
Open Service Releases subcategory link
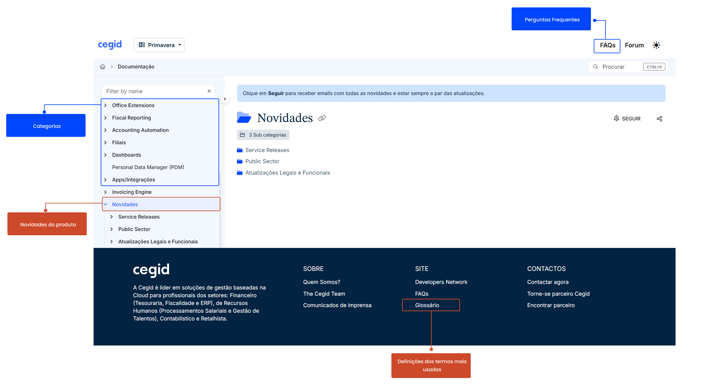(x=267, y=150)
